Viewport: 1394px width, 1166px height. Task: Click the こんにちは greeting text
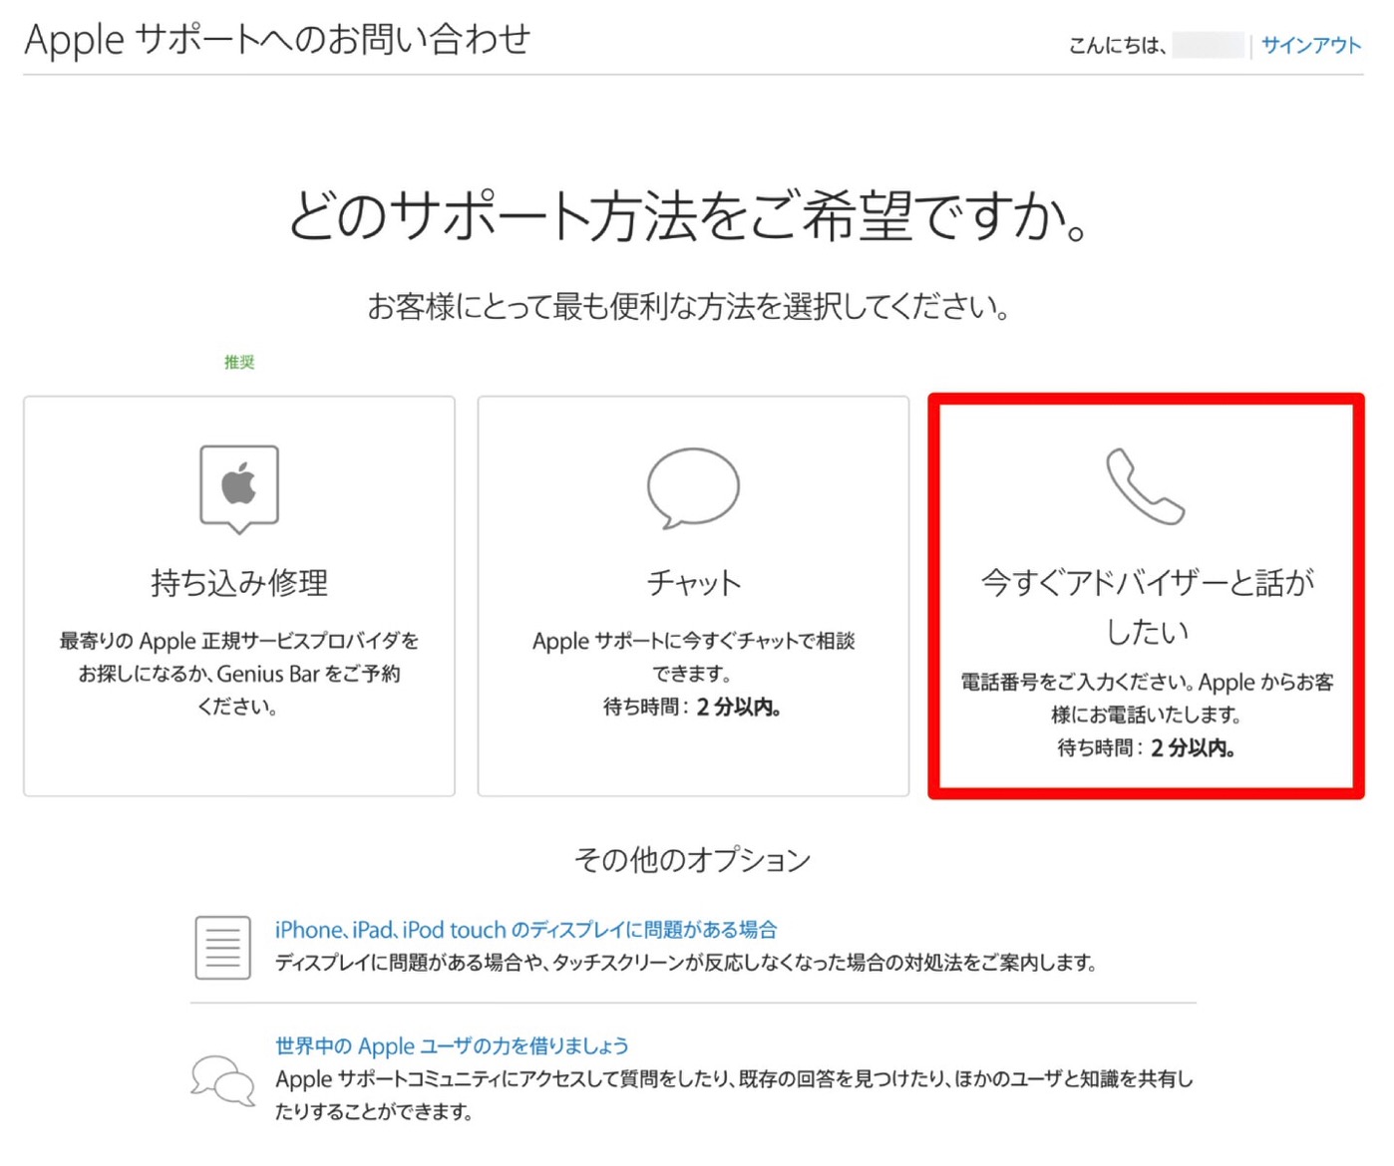click(x=1118, y=45)
